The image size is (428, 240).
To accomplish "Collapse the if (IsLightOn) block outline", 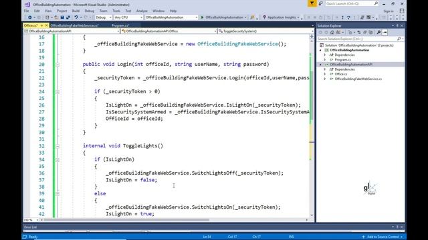I will 58,160.
